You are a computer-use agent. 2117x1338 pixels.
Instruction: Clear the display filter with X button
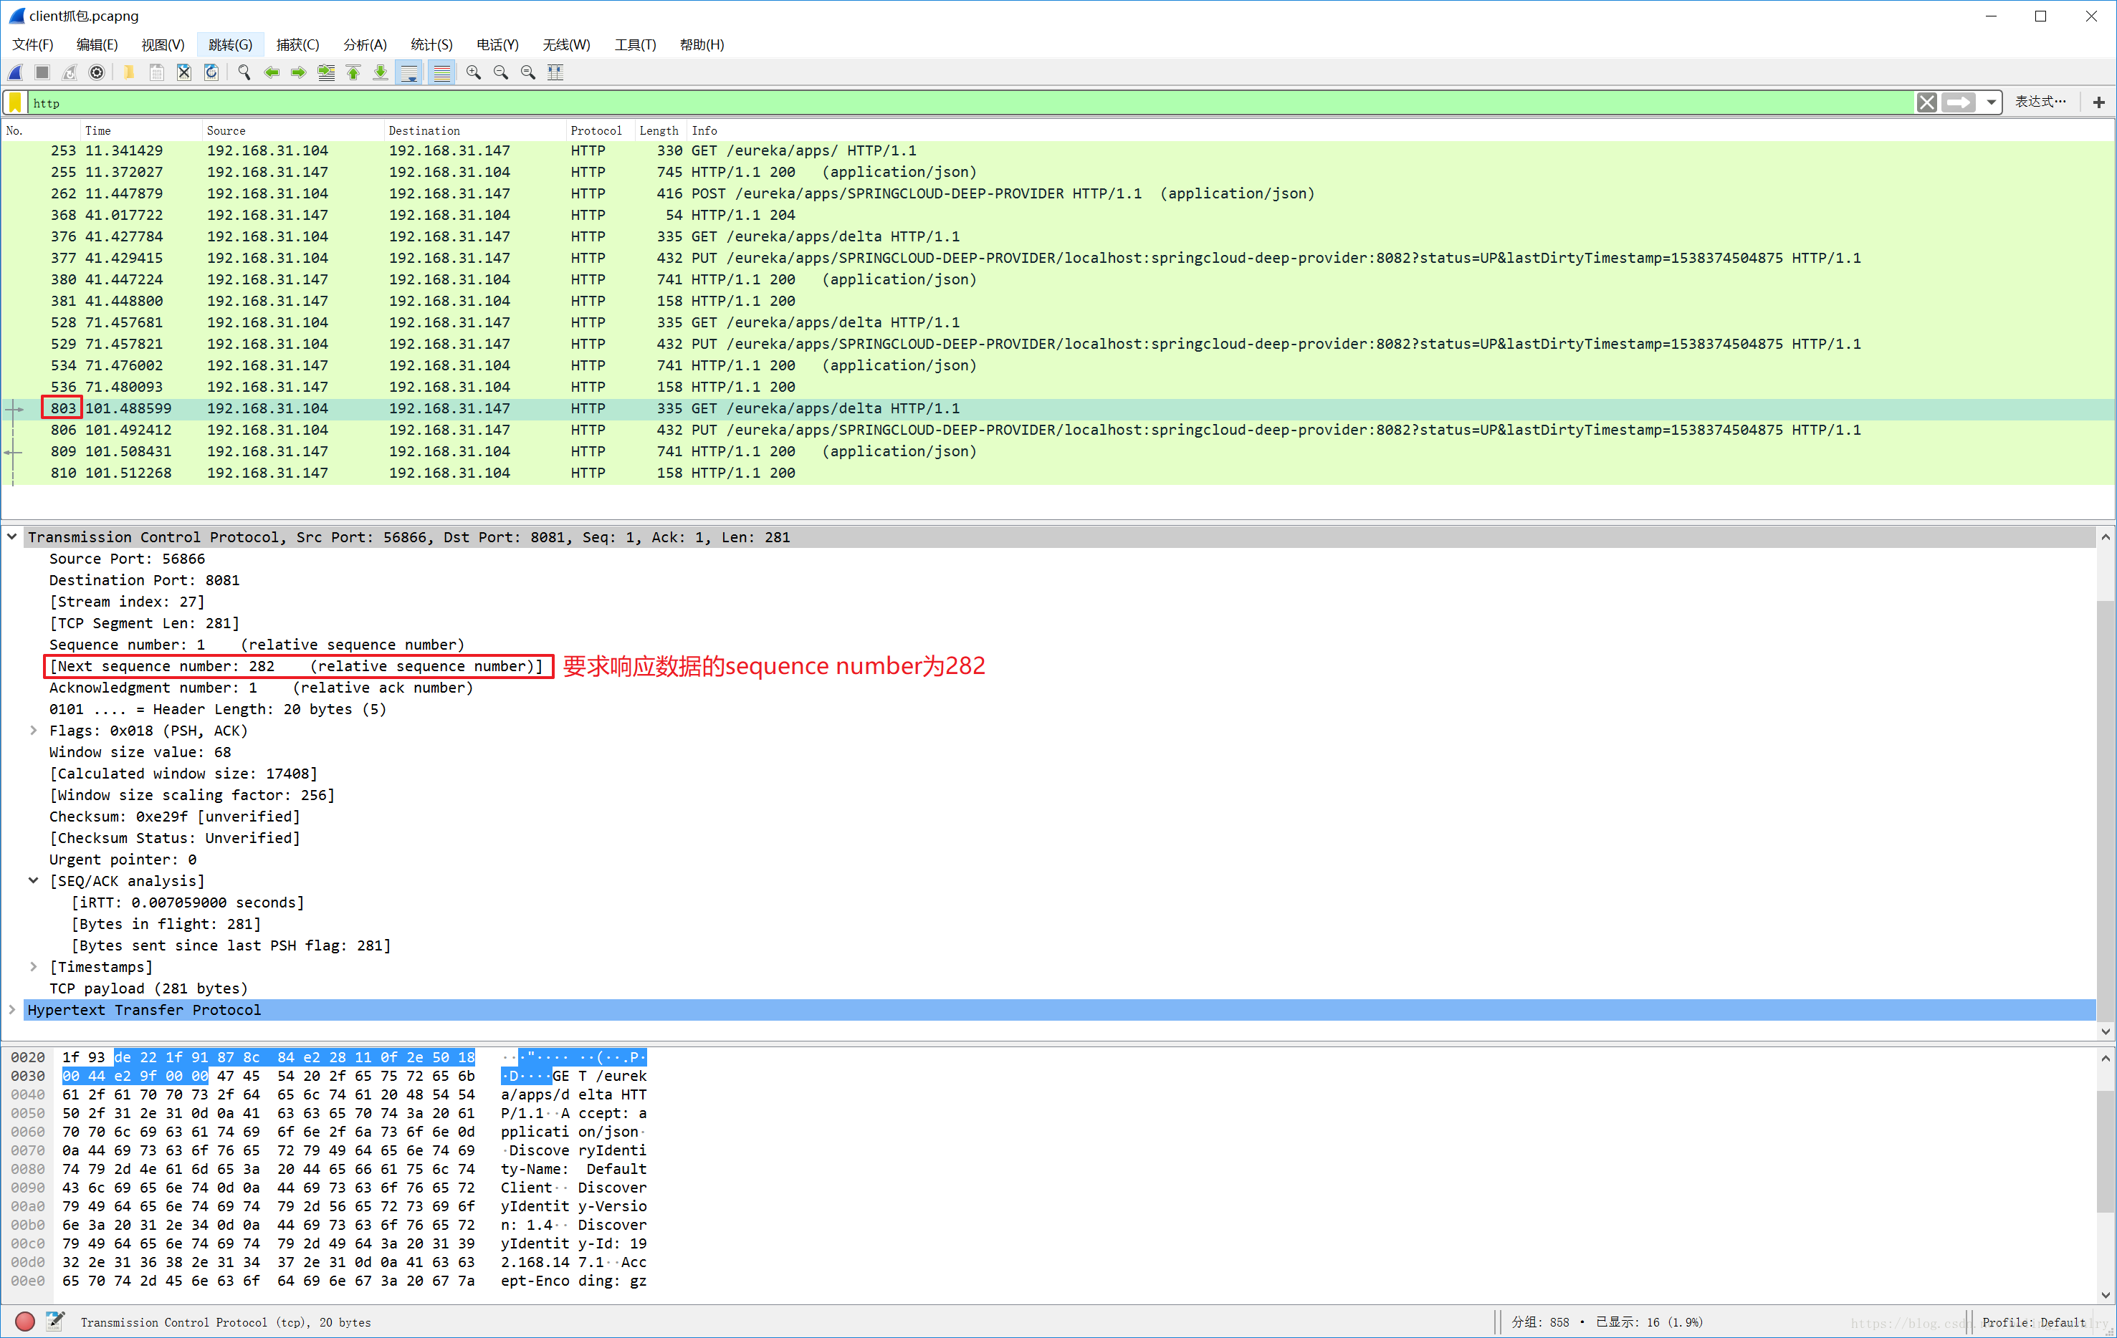[1926, 103]
